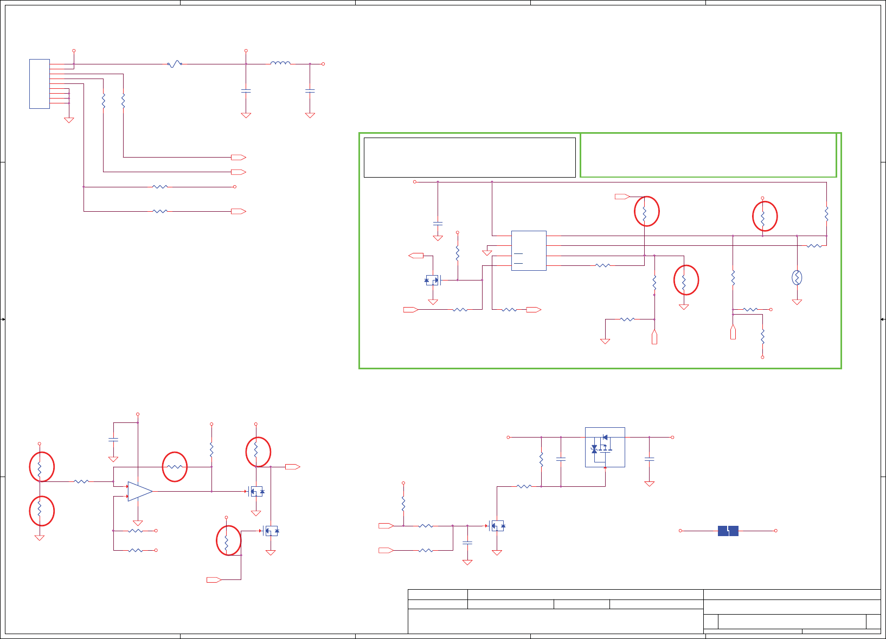This screenshot has height=639, width=886.
Task: Click the blue two-pad solder jumper
Action: point(728,531)
